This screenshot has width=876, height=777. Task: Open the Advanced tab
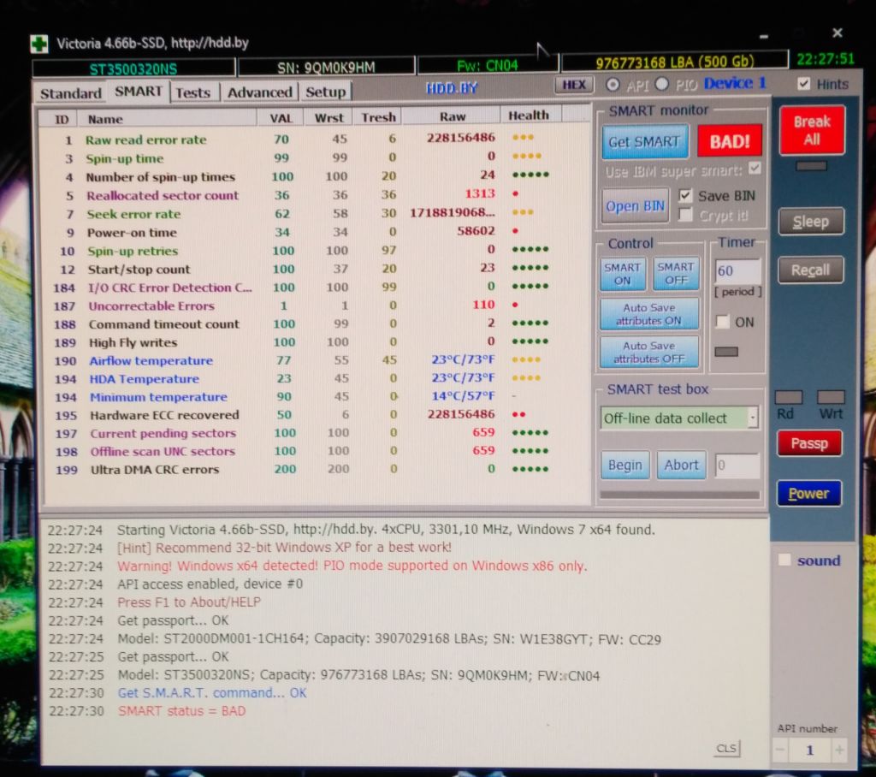[260, 92]
